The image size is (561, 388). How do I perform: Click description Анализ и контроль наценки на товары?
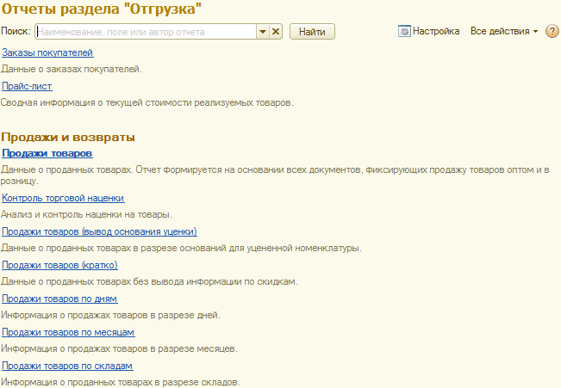[86, 214]
